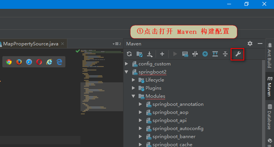Open in Firefox browser icon
The image size is (274, 147).
tap(19, 62)
